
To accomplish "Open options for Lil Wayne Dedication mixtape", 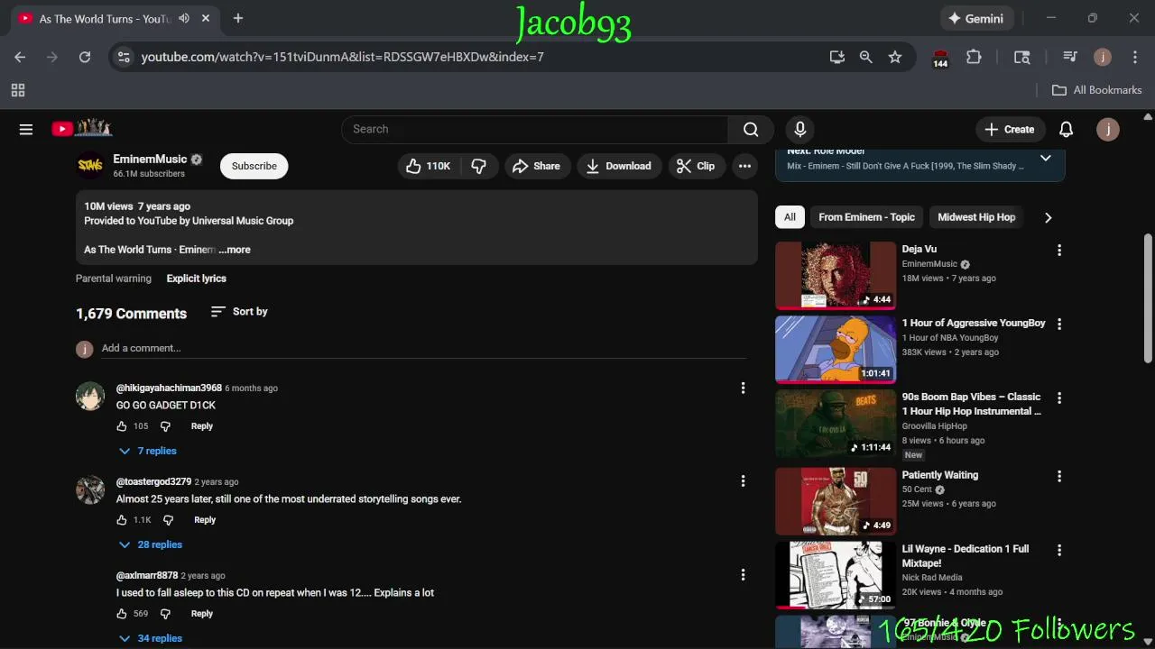I will pos(1059,551).
